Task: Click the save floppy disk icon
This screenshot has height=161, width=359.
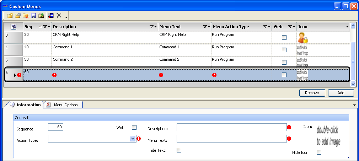Action: point(33,16)
